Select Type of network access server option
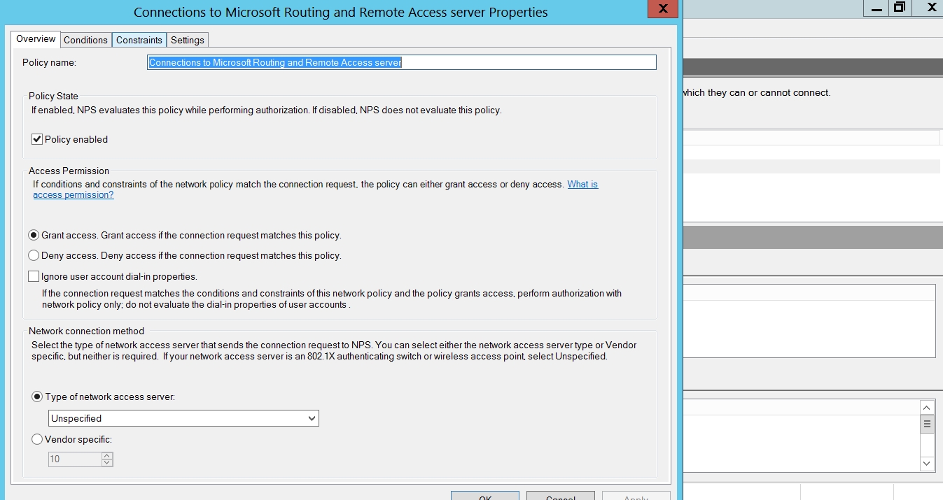Viewport: 943px width, 500px height. (37, 397)
